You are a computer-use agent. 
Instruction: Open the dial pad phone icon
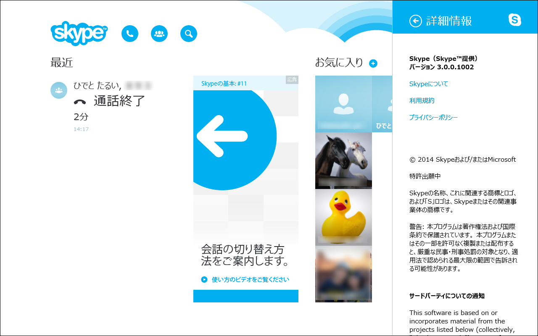pyautogui.click(x=130, y=34)
